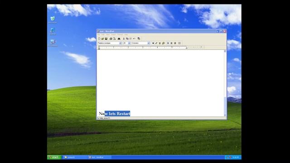Click the Start button
Image resolution: width=290 pixels, height=163 pixels.
[54, 157]
